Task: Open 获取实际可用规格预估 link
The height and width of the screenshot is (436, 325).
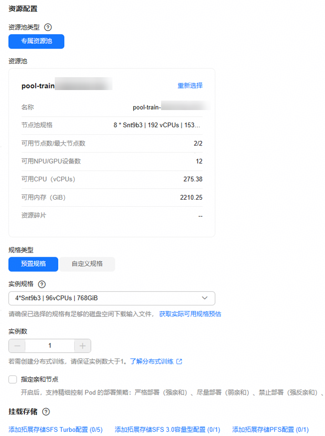Action: tap(190, 314)
